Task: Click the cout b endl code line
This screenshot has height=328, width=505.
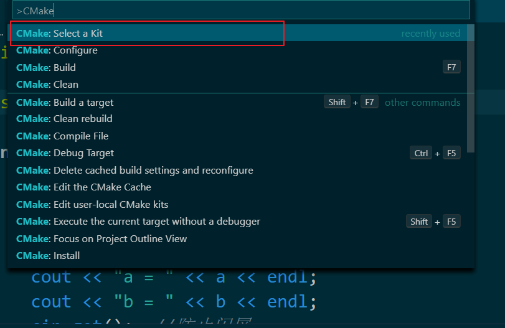Action: pos(174,302)
